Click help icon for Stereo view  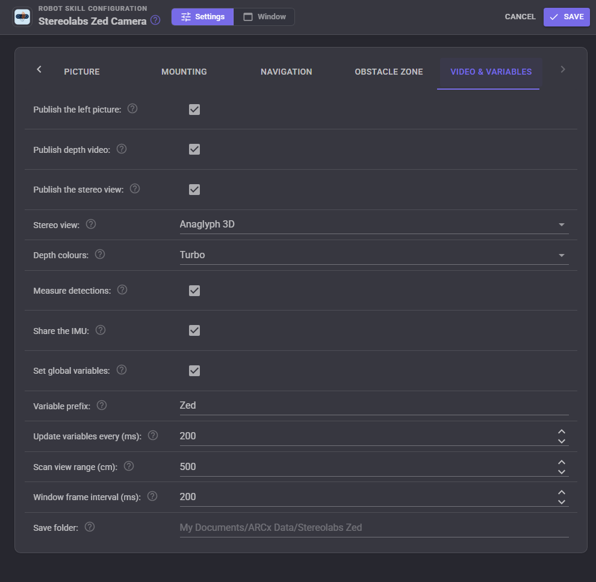(91, 224)
